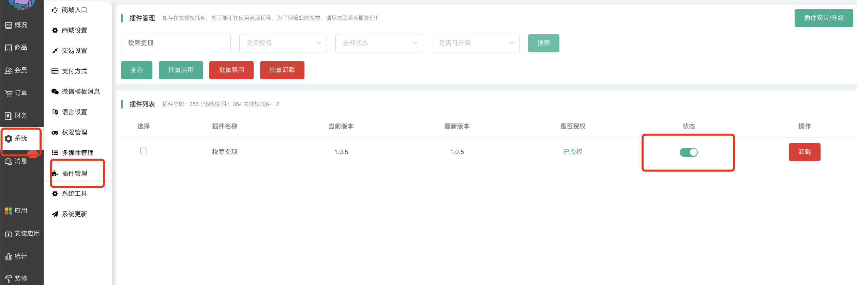The image size is (857, 285).
Task: Open 权限管理 in the submenu
Action: [74, 132]
